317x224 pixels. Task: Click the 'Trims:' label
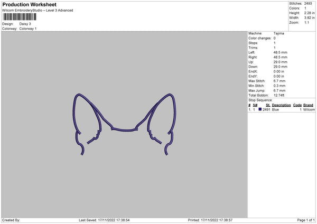click(x=253, y=48)
